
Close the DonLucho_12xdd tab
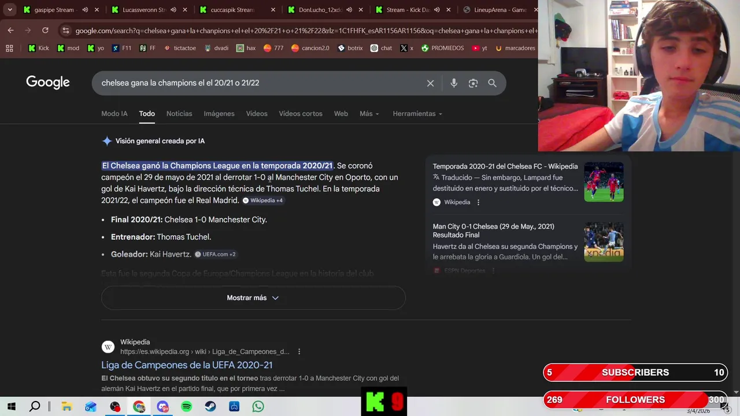click(361, 10)
